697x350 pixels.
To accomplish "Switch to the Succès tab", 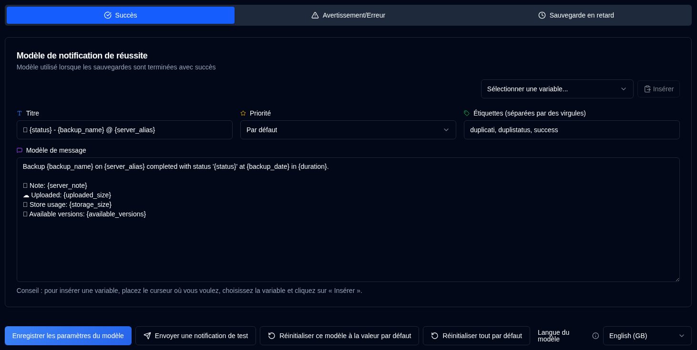I will pyautogui.click(x=121, y=15).
